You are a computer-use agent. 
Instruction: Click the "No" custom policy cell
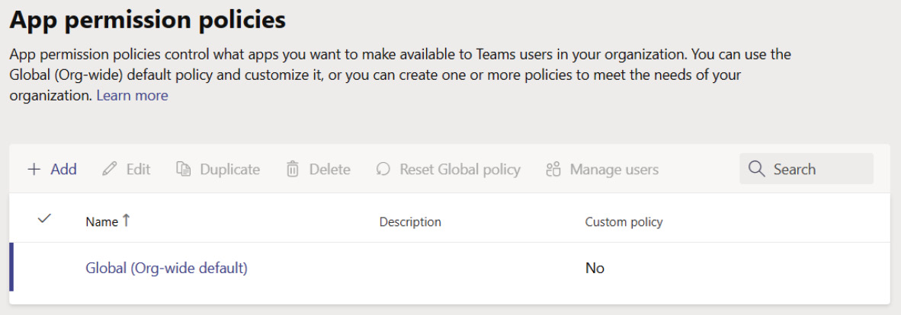click(595, 268)
